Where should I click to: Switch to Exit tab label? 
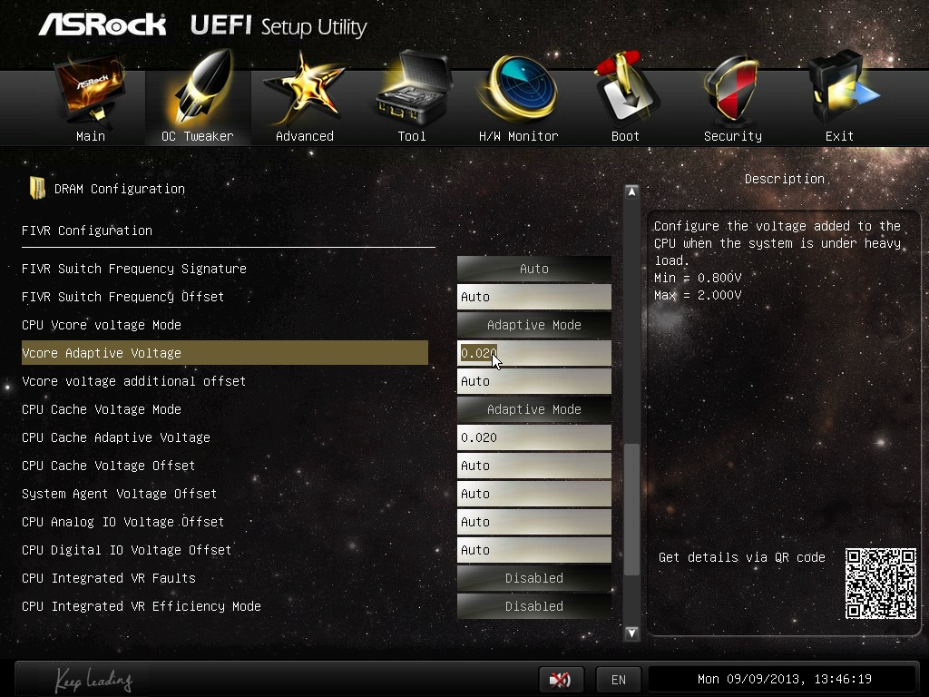pos(839,136)
